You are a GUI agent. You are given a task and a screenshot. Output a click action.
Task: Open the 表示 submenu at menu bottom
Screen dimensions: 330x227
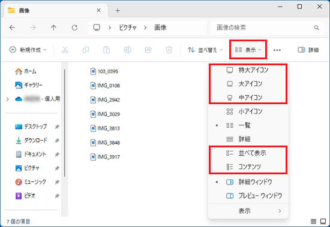click(248, 211)
